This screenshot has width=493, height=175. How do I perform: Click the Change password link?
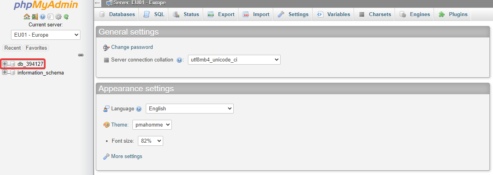pos(132,47)
